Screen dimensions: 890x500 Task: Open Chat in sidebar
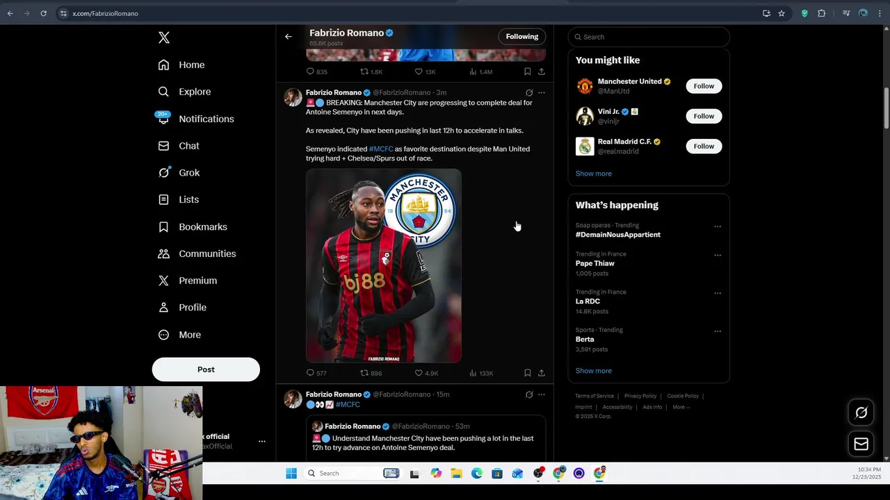tap(178, 146)
